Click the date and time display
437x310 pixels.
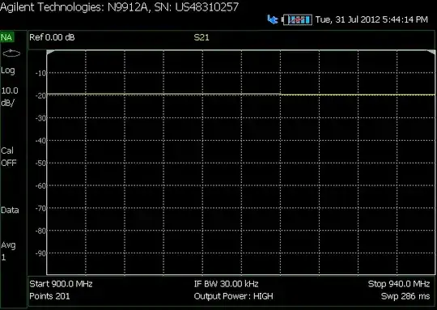click(x=371, y=19)
